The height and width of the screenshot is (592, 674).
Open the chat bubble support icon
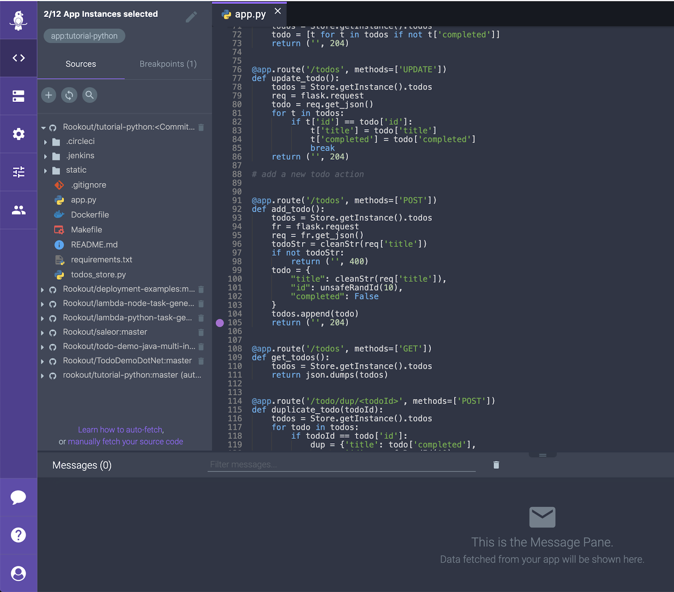[19, 497]
